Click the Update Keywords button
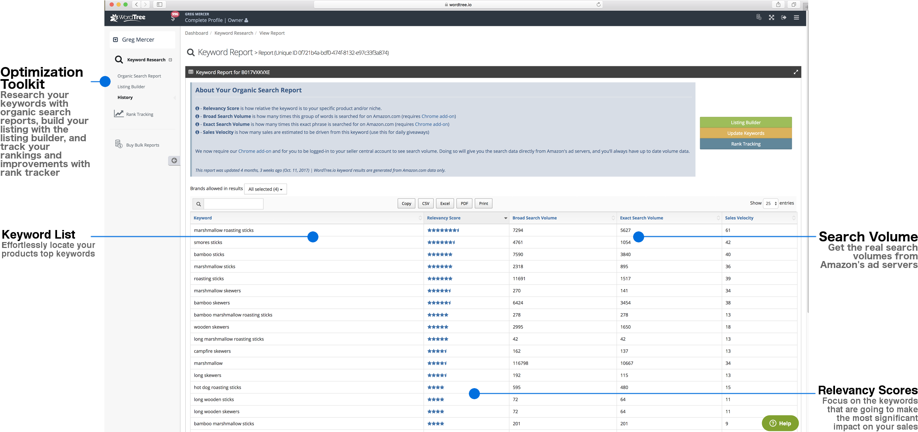Viewport: 918px width, 432px height. [745, 133]
